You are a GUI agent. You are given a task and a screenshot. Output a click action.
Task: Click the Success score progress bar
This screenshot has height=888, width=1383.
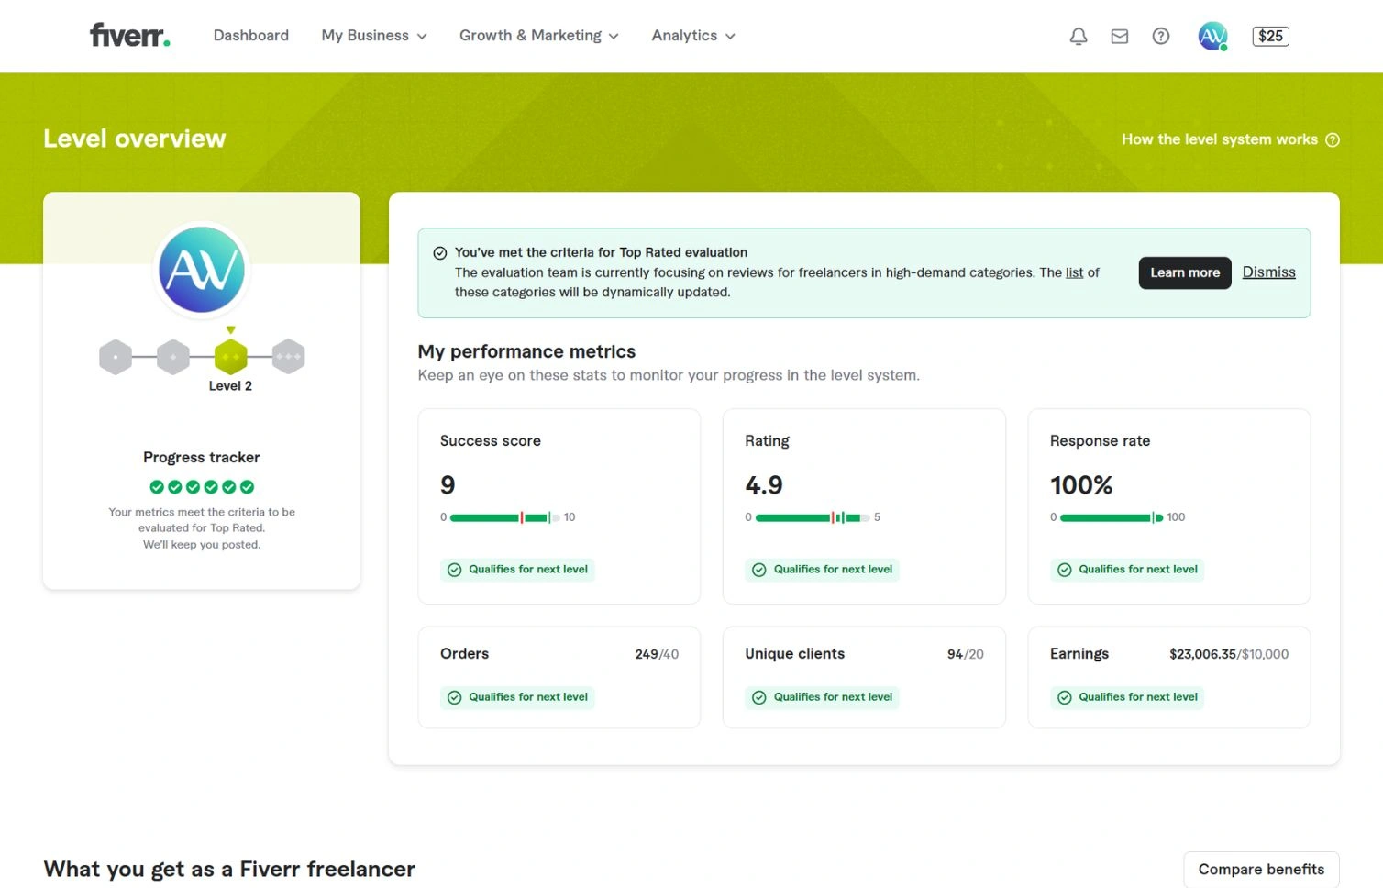click(x=505, y=517)
